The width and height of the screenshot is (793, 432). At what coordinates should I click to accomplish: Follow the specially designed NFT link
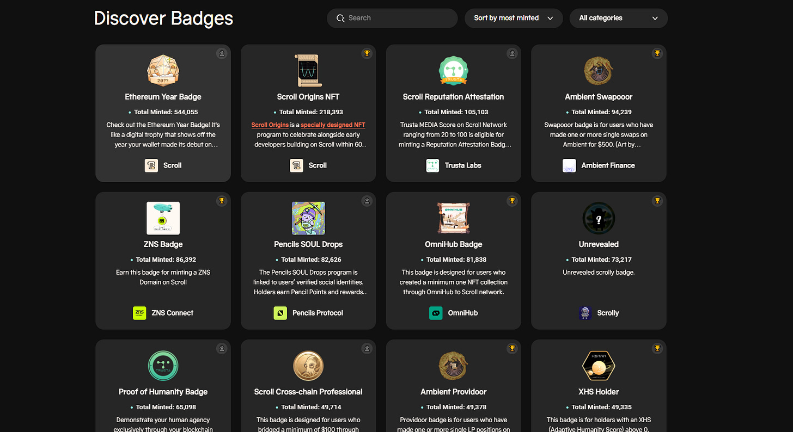tap(333, 125)
